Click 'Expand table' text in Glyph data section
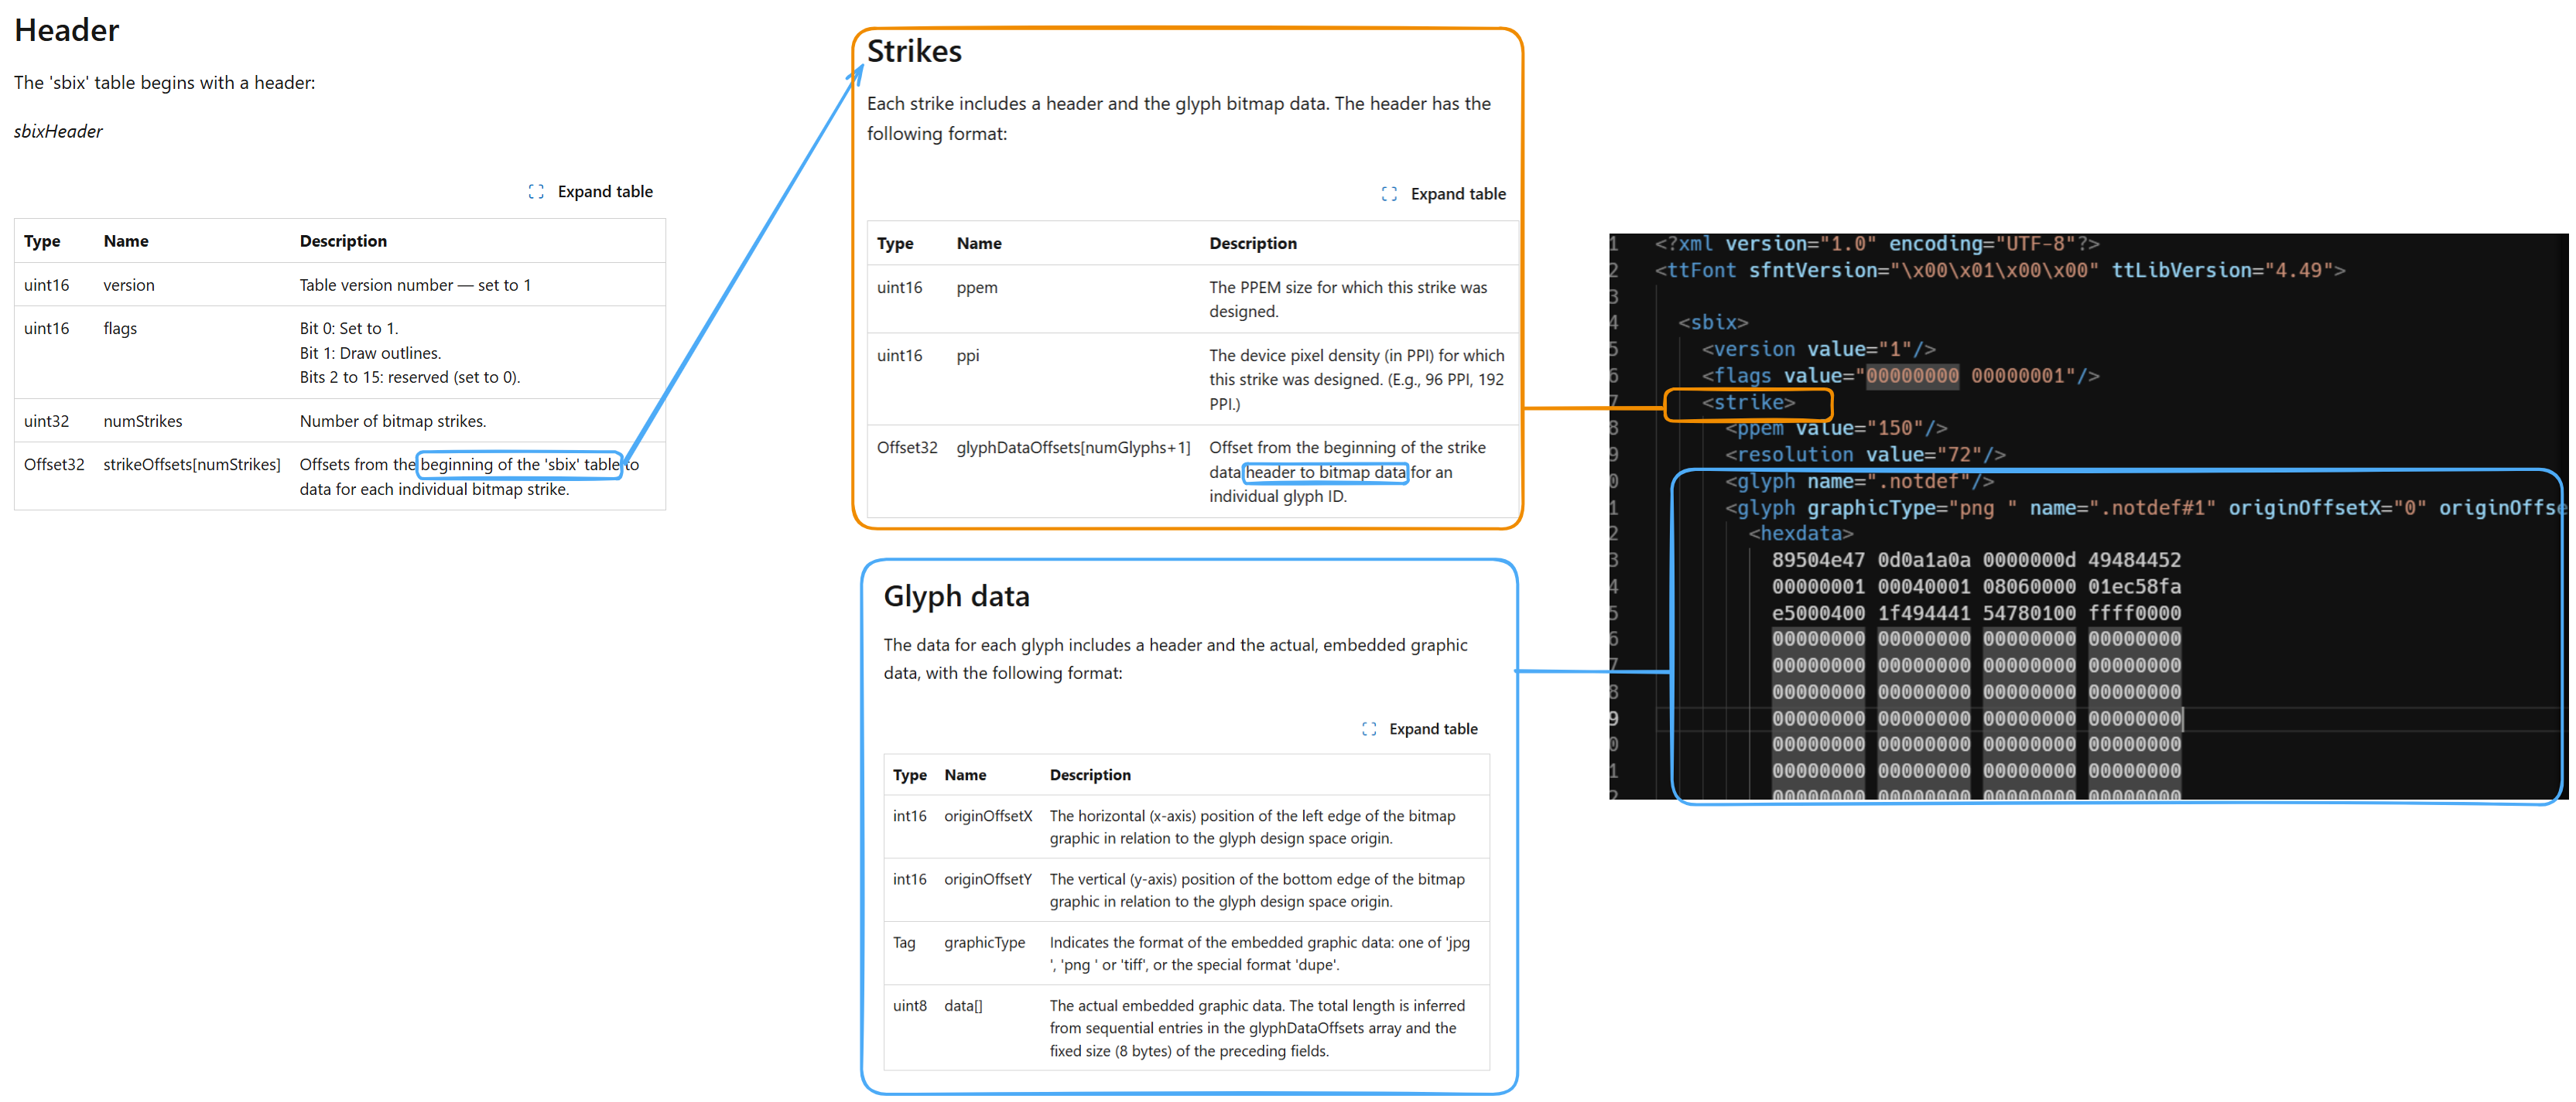Screen dimensions: 2576x1102 tap(1432, 729)
